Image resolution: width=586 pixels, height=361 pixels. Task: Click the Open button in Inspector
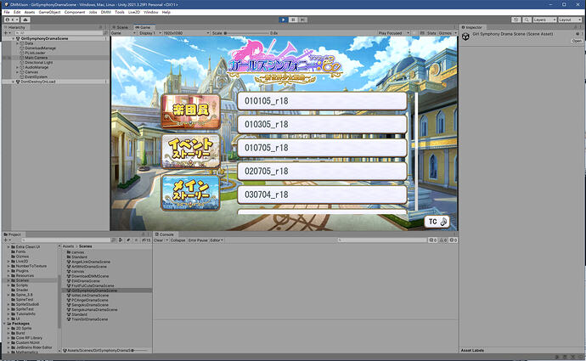(577, 41)
